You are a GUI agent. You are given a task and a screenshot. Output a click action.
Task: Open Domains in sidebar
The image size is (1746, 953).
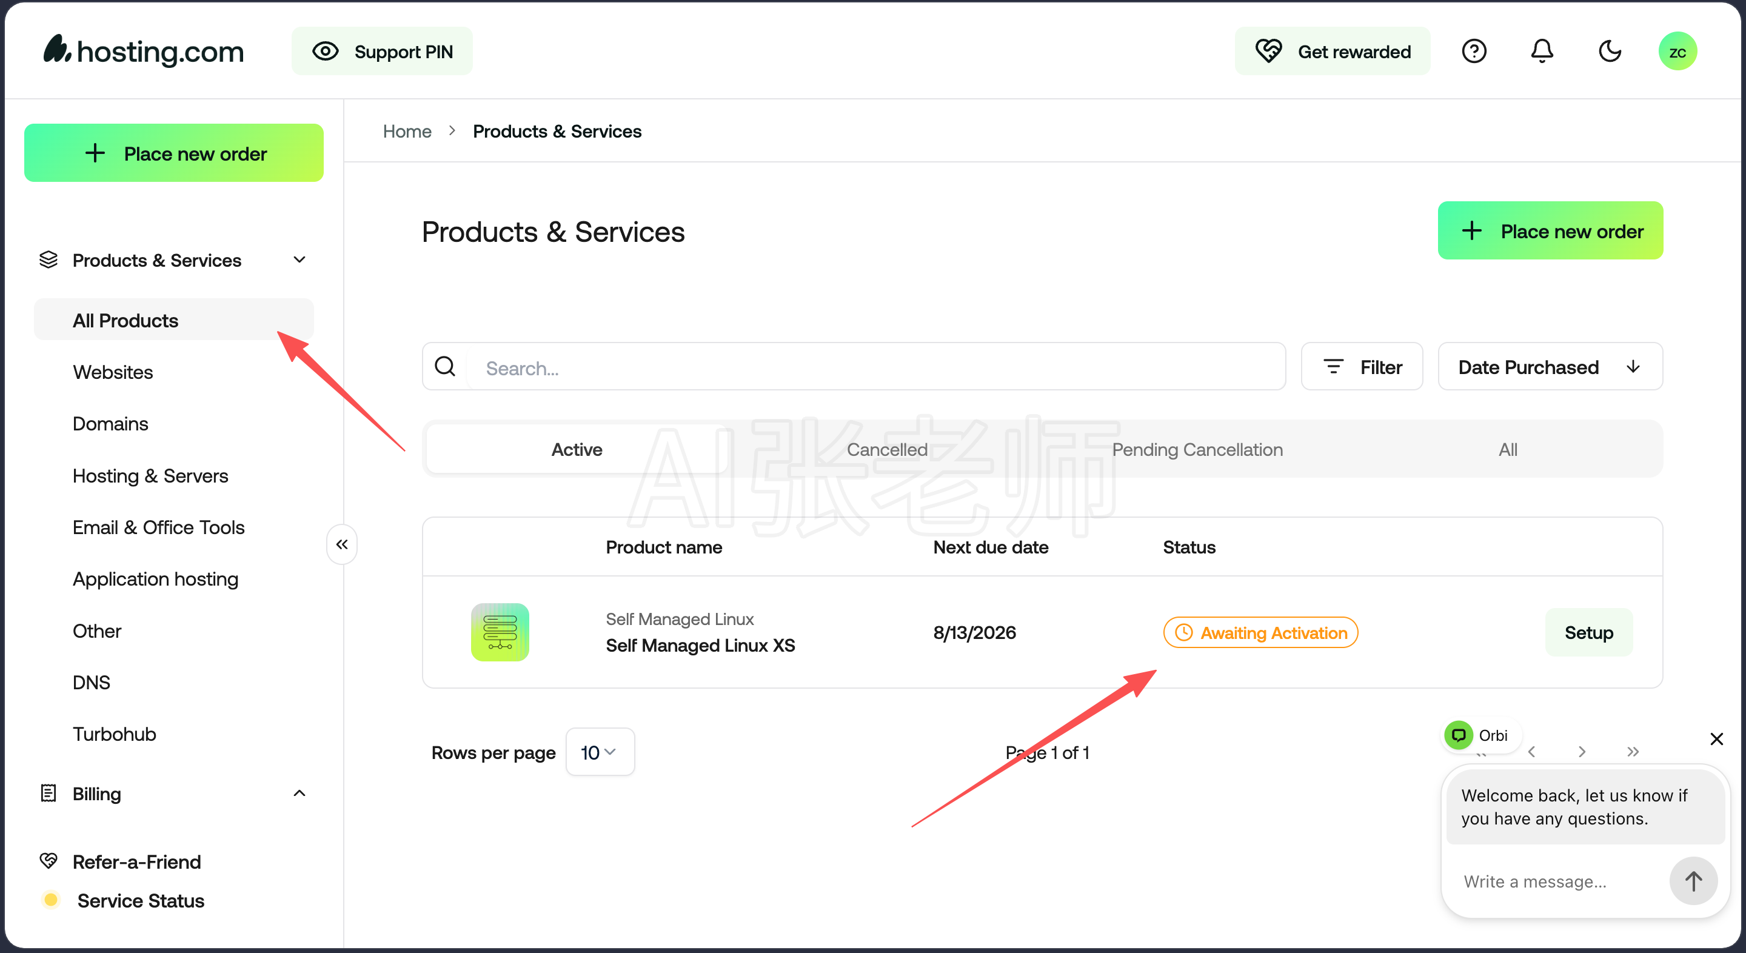110,424
